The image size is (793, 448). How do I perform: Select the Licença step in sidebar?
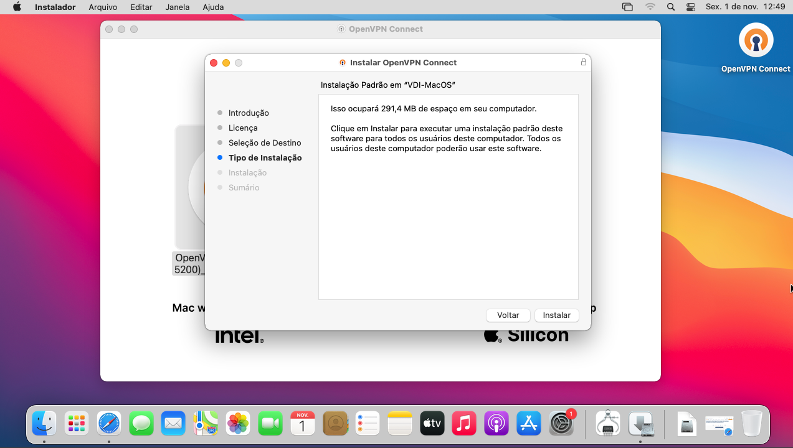243,128
